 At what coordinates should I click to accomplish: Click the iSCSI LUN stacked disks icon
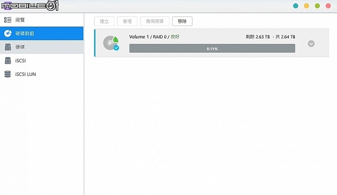[x=8, y=74]
